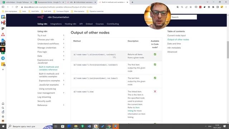
Task: Click the red X in the .item row
Action: click(x=155, y=91)
